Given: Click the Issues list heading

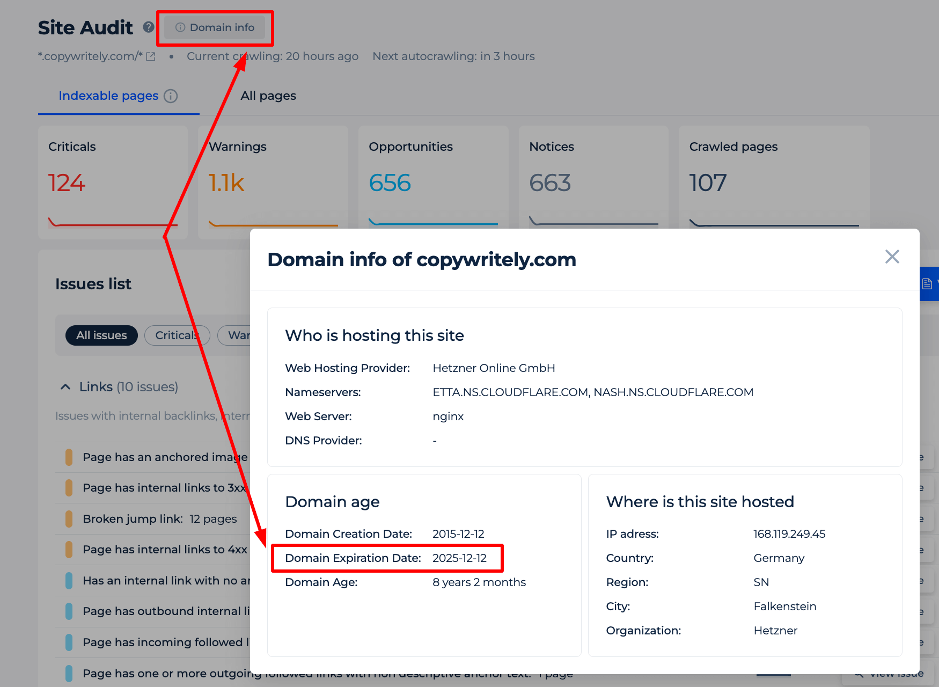Looking at the screenshot, I should coord(93,284).
